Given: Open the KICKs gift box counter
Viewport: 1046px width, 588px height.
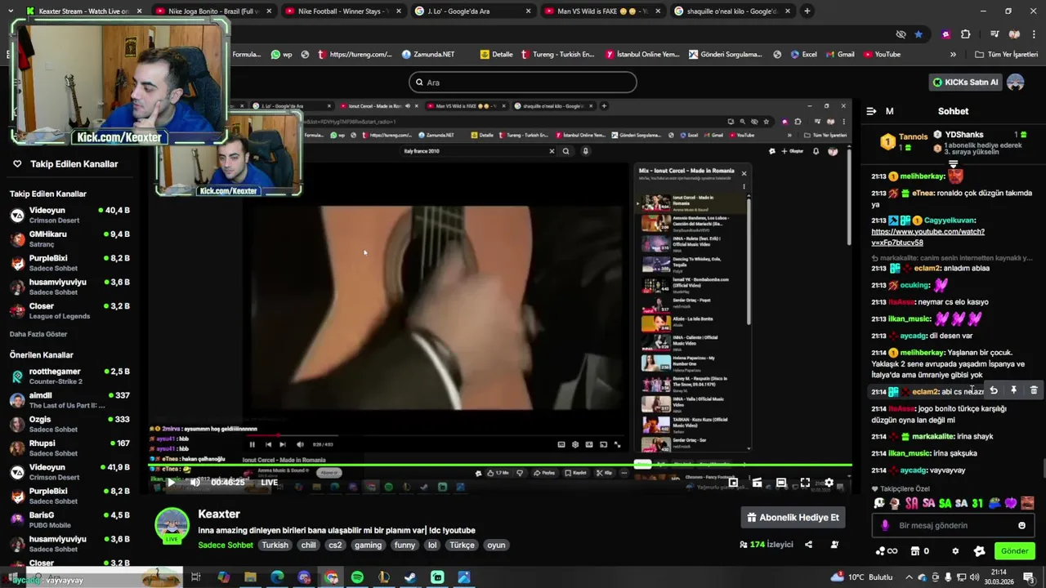Looking at the screenshot, I should 919,551.
